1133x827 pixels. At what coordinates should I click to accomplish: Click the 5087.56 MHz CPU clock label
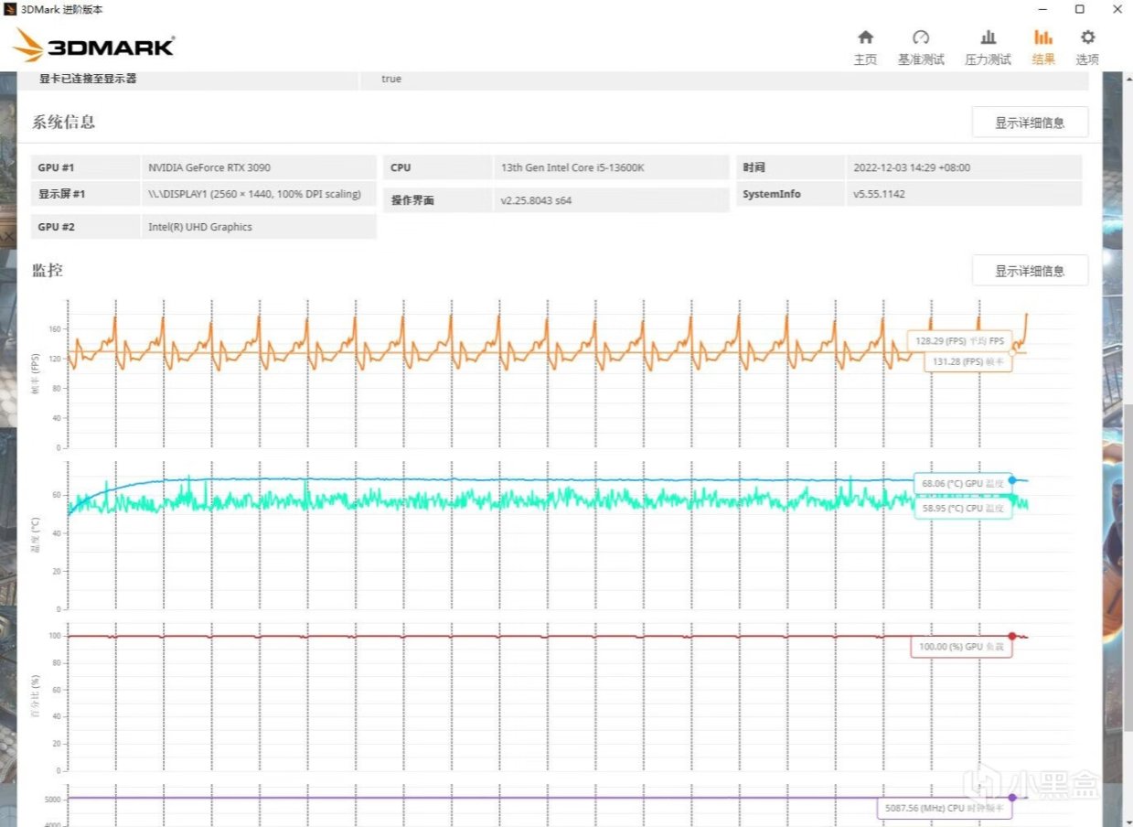(944, 809)
